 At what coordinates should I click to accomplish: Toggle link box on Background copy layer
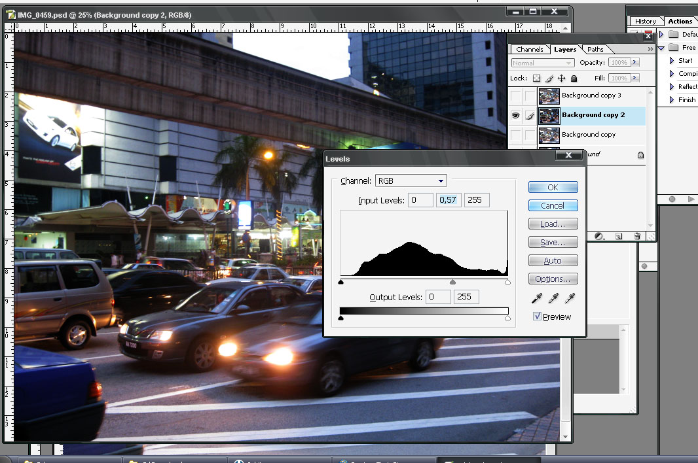[529, 134]
